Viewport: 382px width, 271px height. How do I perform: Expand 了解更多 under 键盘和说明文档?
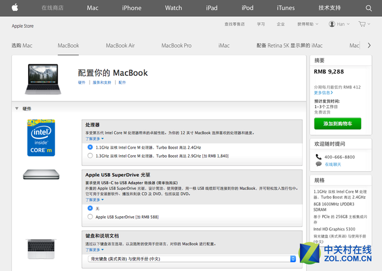pyautogui.click(x=94, y=250)
